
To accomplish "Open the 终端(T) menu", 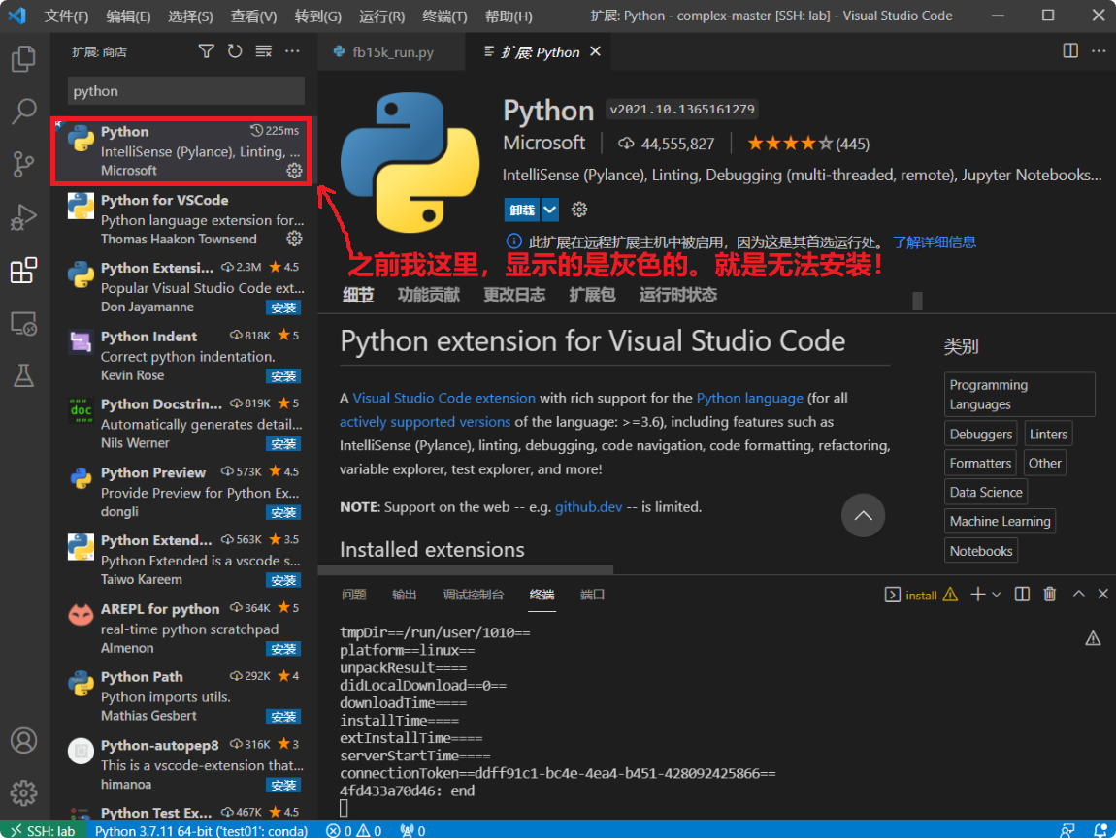I will pos(444,16).
